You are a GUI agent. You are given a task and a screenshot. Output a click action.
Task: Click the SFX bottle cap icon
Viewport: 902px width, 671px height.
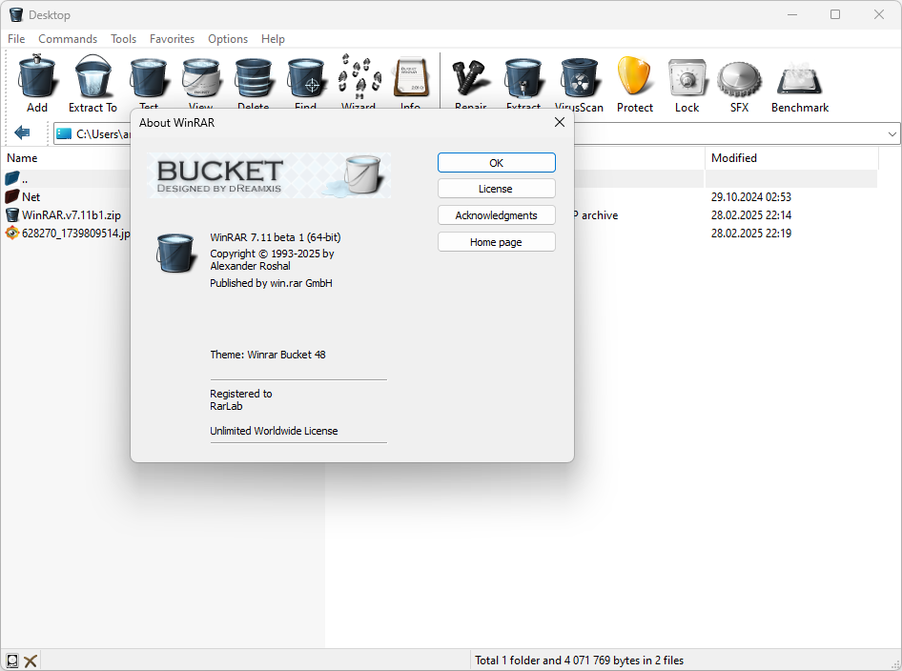pos(739,79)
